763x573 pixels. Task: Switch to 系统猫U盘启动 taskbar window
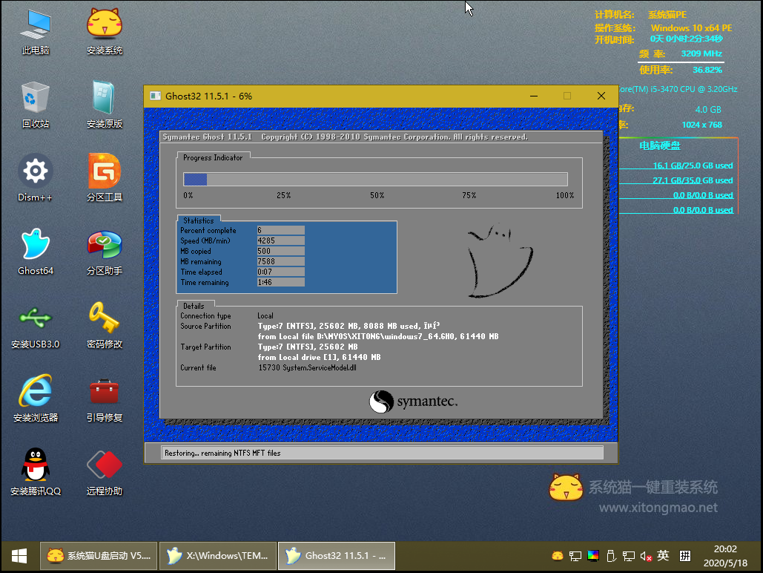pyautogui.click(x=99, y=556)
